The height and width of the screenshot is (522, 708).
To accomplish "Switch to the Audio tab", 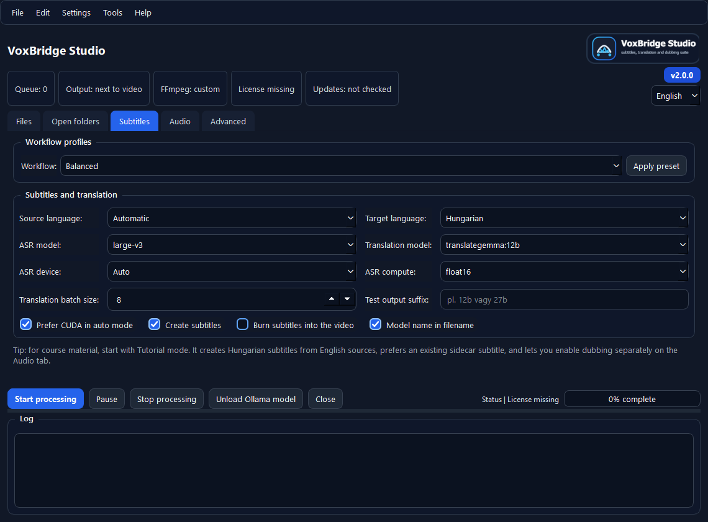I will (179, 121).
